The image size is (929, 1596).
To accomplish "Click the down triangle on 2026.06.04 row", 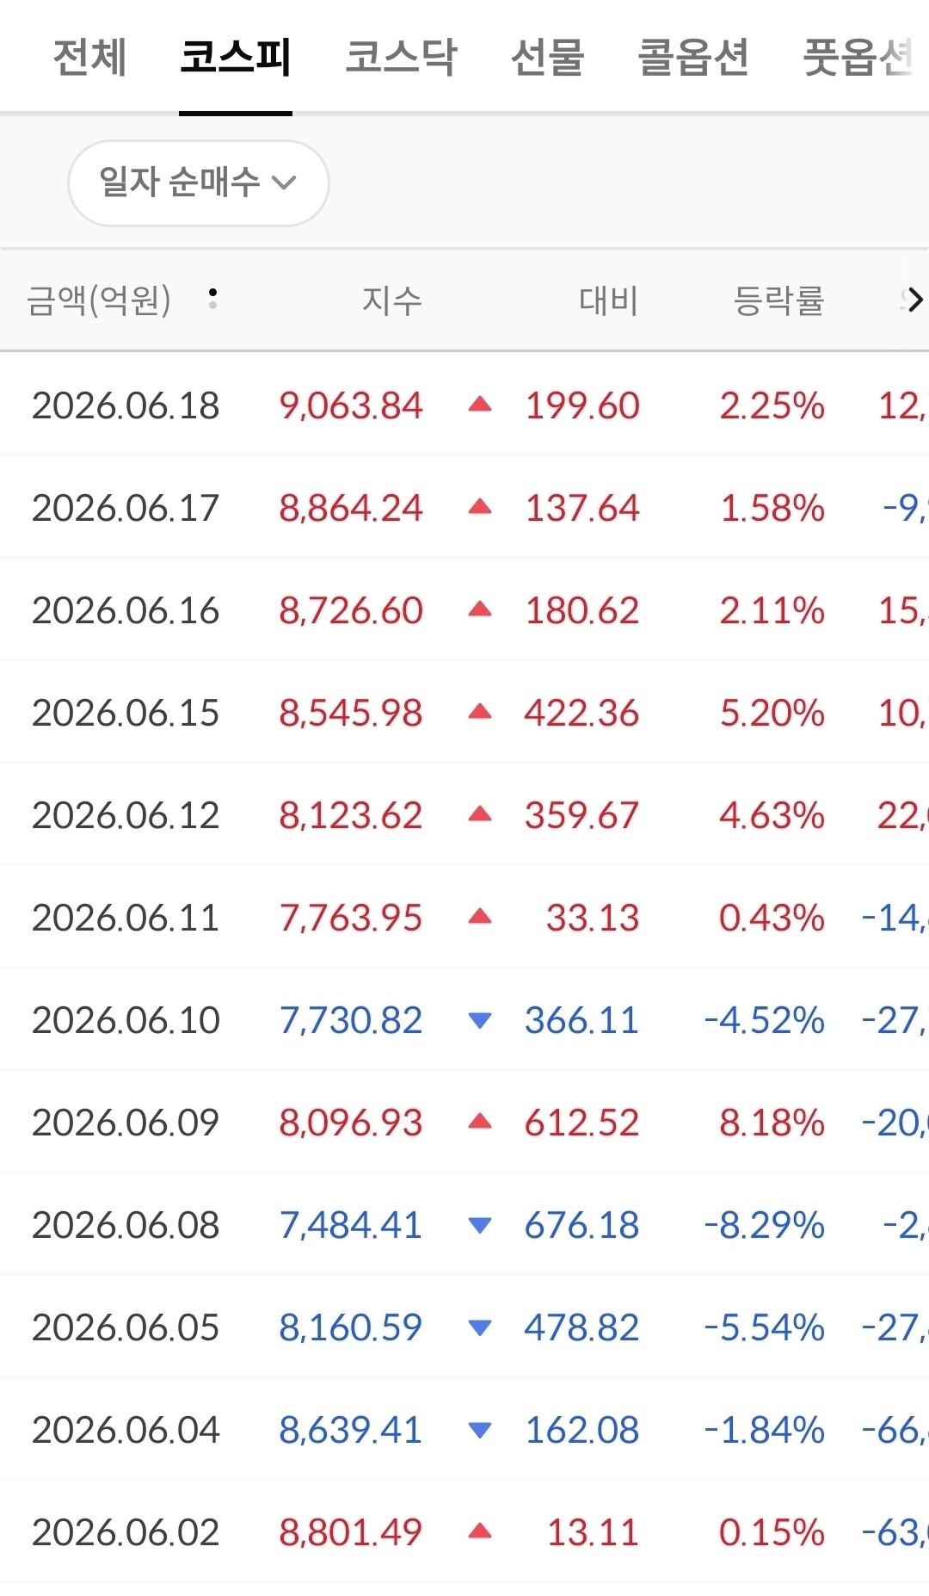I will pos(480,1430).
